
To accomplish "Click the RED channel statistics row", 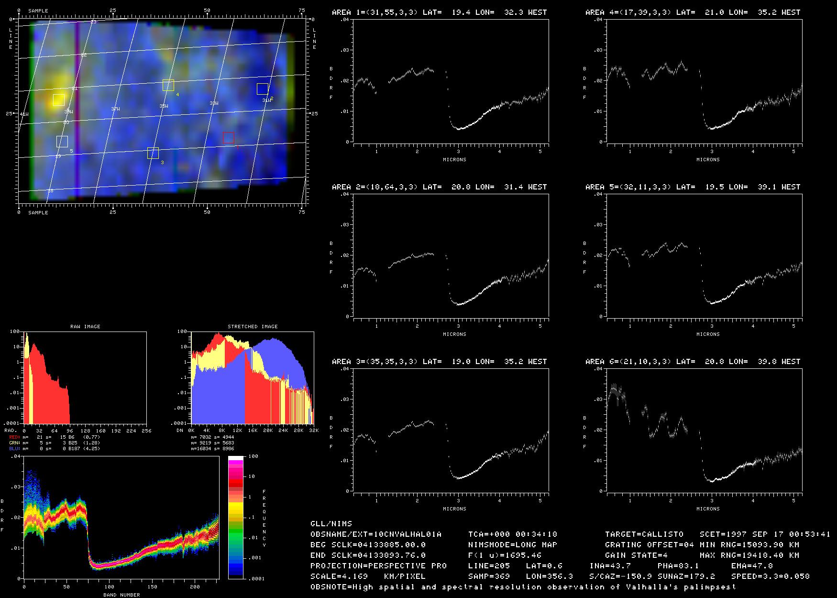I will (55, 437).
